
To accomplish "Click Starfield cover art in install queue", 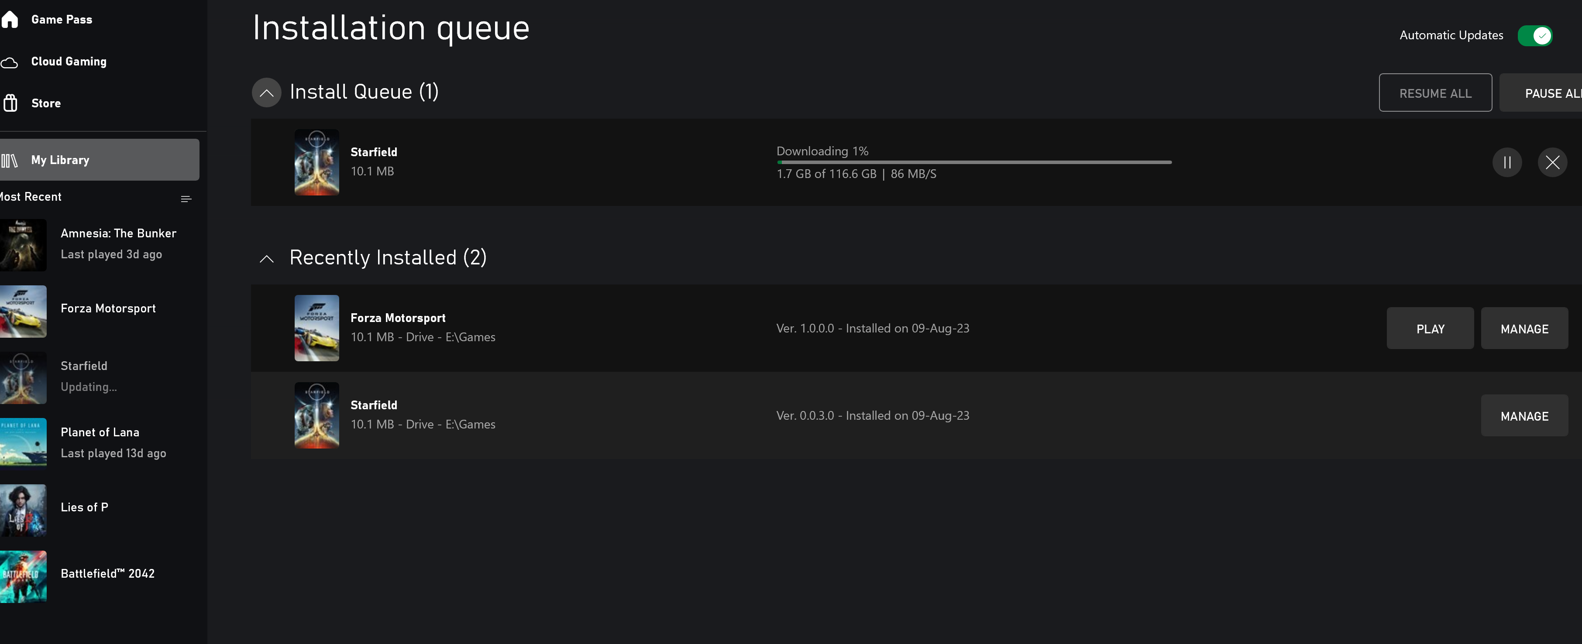I will coord(316,163).
